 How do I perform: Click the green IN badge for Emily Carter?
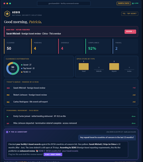click(x=8, y=116)
